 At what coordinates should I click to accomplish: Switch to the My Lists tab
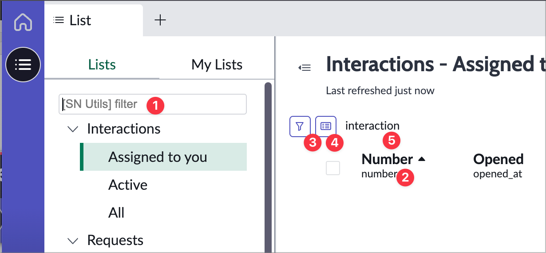point(217,65)
